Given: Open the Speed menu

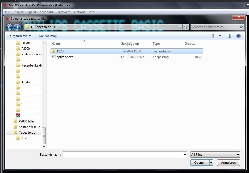Looking at the screenshot, I should click(32, 12).
